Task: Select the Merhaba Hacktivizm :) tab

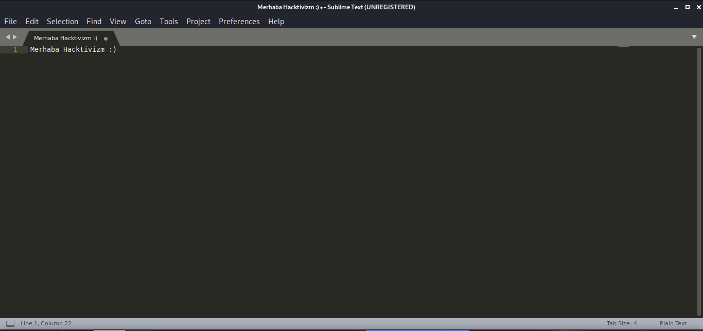Action: click(65, 38)
